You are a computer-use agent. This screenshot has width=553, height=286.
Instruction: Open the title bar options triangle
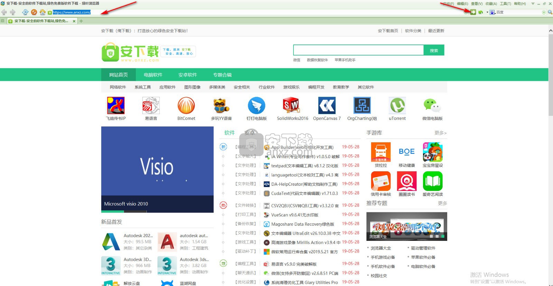coord(533,4)
